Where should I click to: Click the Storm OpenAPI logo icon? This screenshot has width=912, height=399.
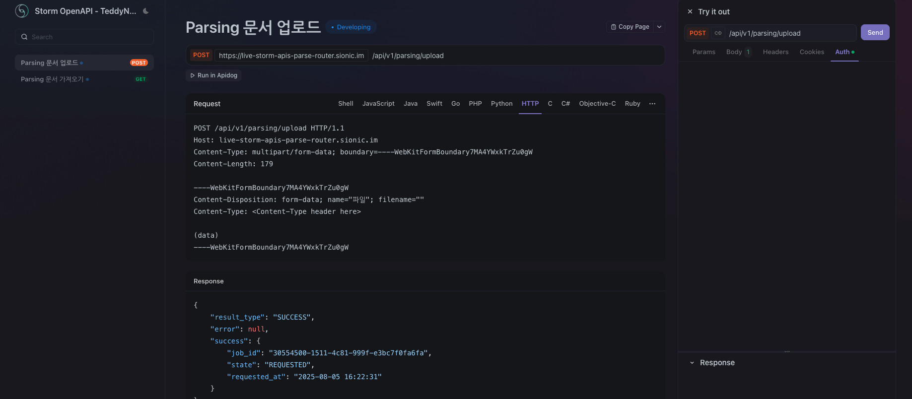pyautogui.click(x=22, y=11)
